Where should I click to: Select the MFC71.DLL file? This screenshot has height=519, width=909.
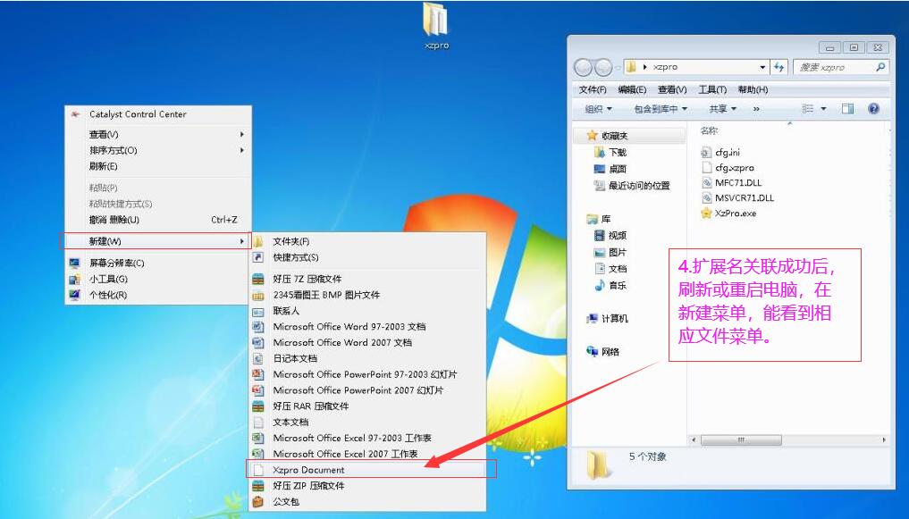click(x=732, y=182)
